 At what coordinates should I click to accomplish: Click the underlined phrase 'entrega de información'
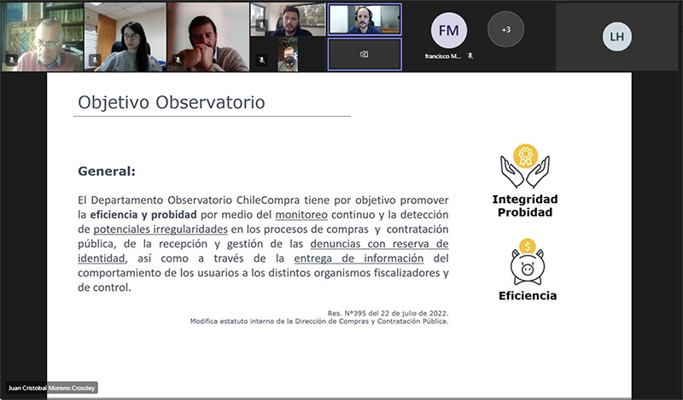click(359, 258)
